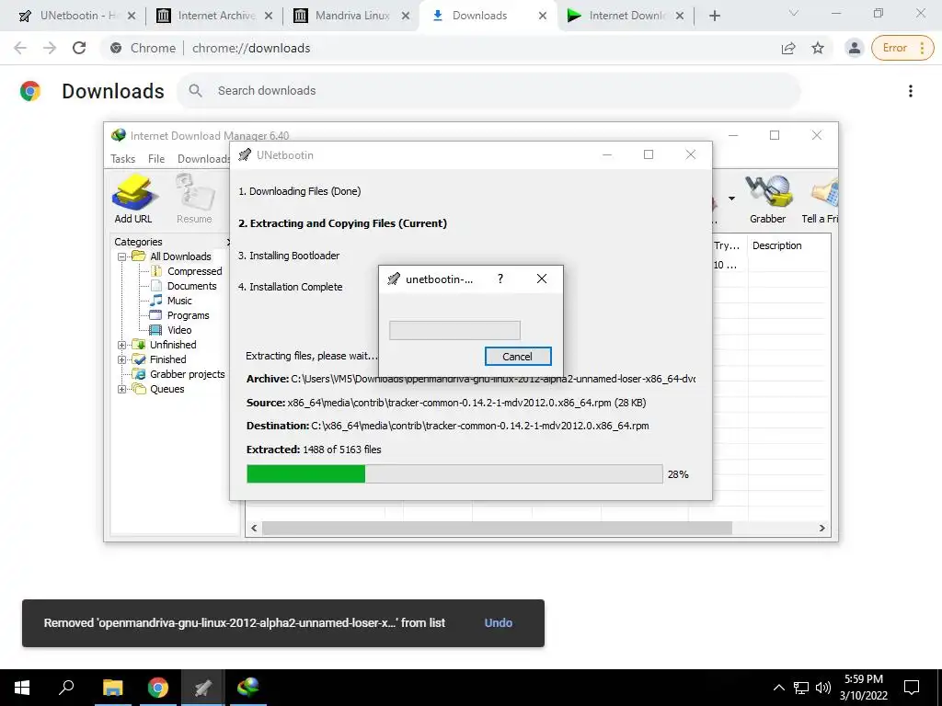The width and height of the screenshot is (942, 706).
Task: Open Windows taskbar search
Action: [66, 688]
